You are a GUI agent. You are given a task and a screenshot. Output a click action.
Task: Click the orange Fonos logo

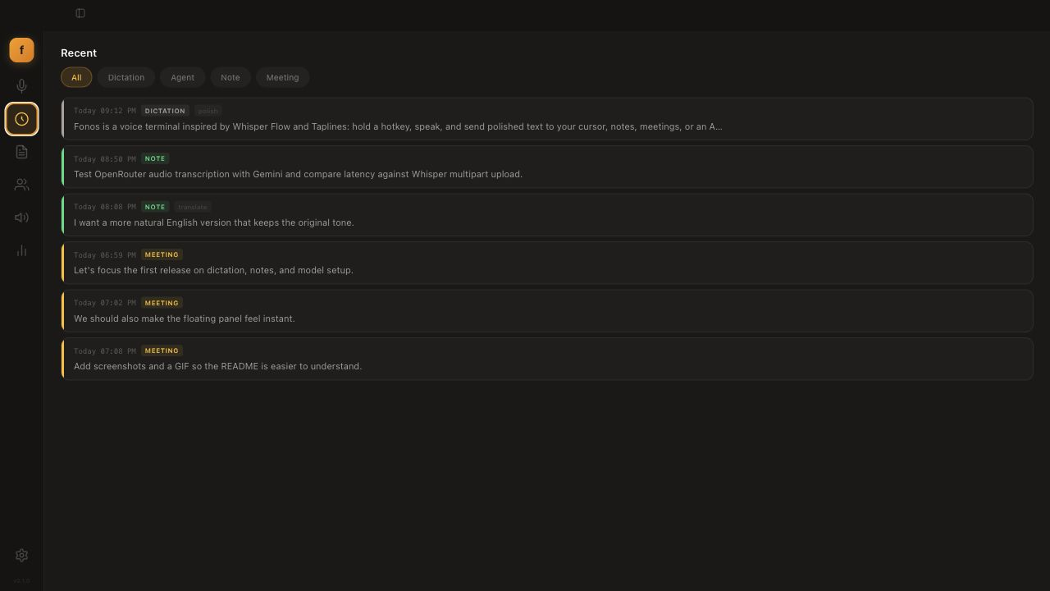[x=21, y=50]
